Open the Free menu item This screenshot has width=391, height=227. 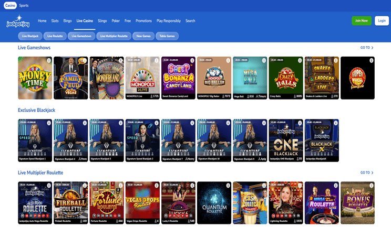coord(128,21)
